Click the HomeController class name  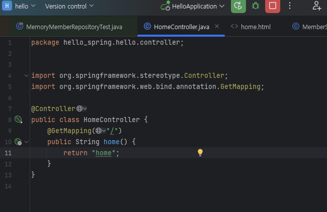point(112,120)
